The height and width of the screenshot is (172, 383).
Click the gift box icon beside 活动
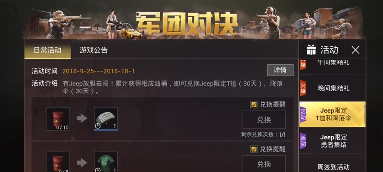(x=311, y=50)
